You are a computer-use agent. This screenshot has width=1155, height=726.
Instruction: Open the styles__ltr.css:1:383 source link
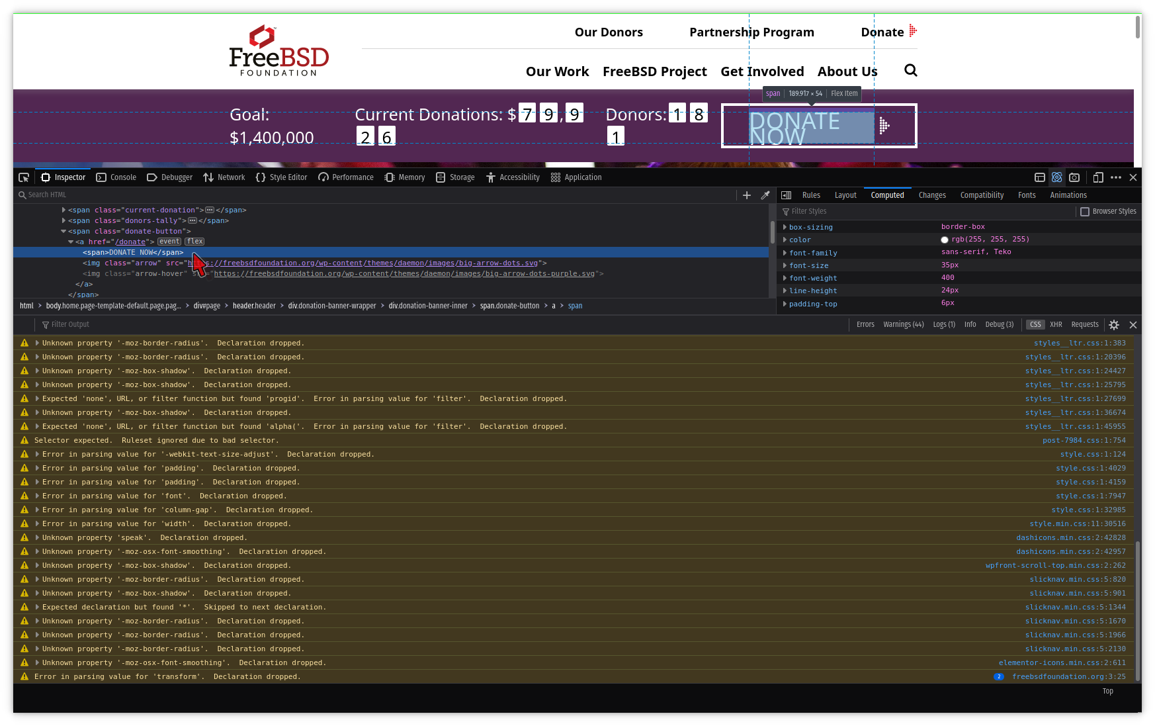(x=1079, y=343)
